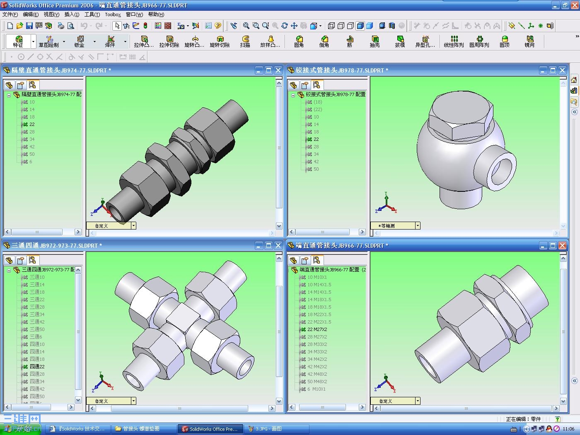Save the part with floppy disk icon
Image resolution: width=580 pixels, height=435 pixels.
(x=29, y=26)
